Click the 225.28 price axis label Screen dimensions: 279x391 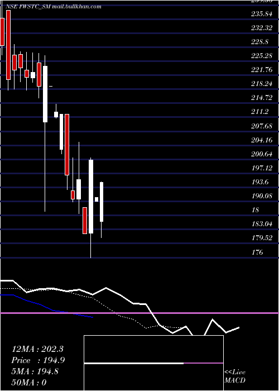[x=262, y=56]
